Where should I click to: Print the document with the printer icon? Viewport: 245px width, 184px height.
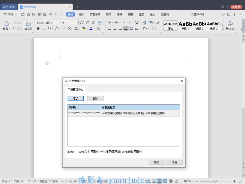tap(39, 14)
